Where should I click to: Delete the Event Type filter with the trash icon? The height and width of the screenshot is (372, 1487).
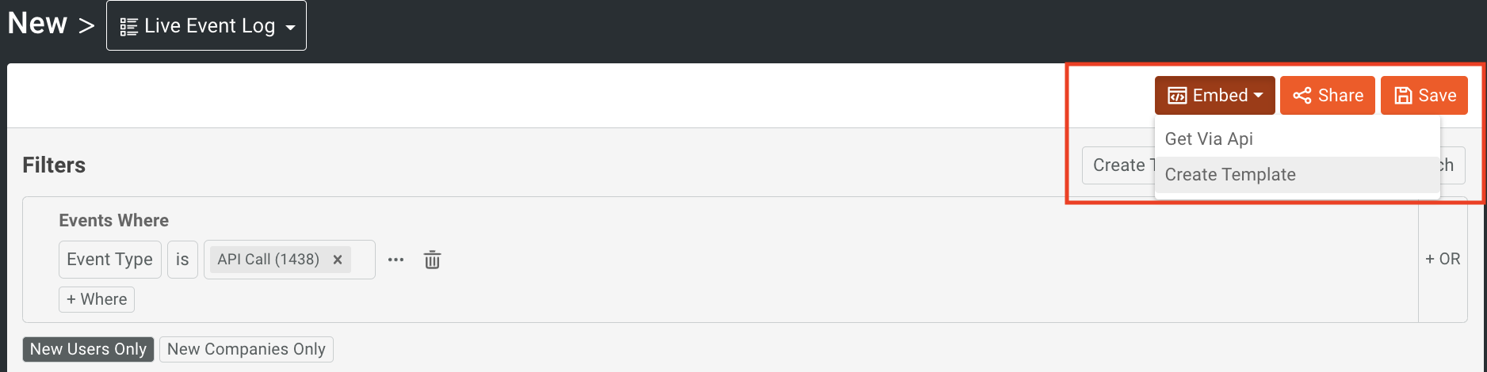point(432,260)
